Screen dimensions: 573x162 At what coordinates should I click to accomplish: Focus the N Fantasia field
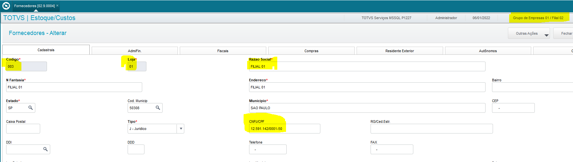pos(74,87)
